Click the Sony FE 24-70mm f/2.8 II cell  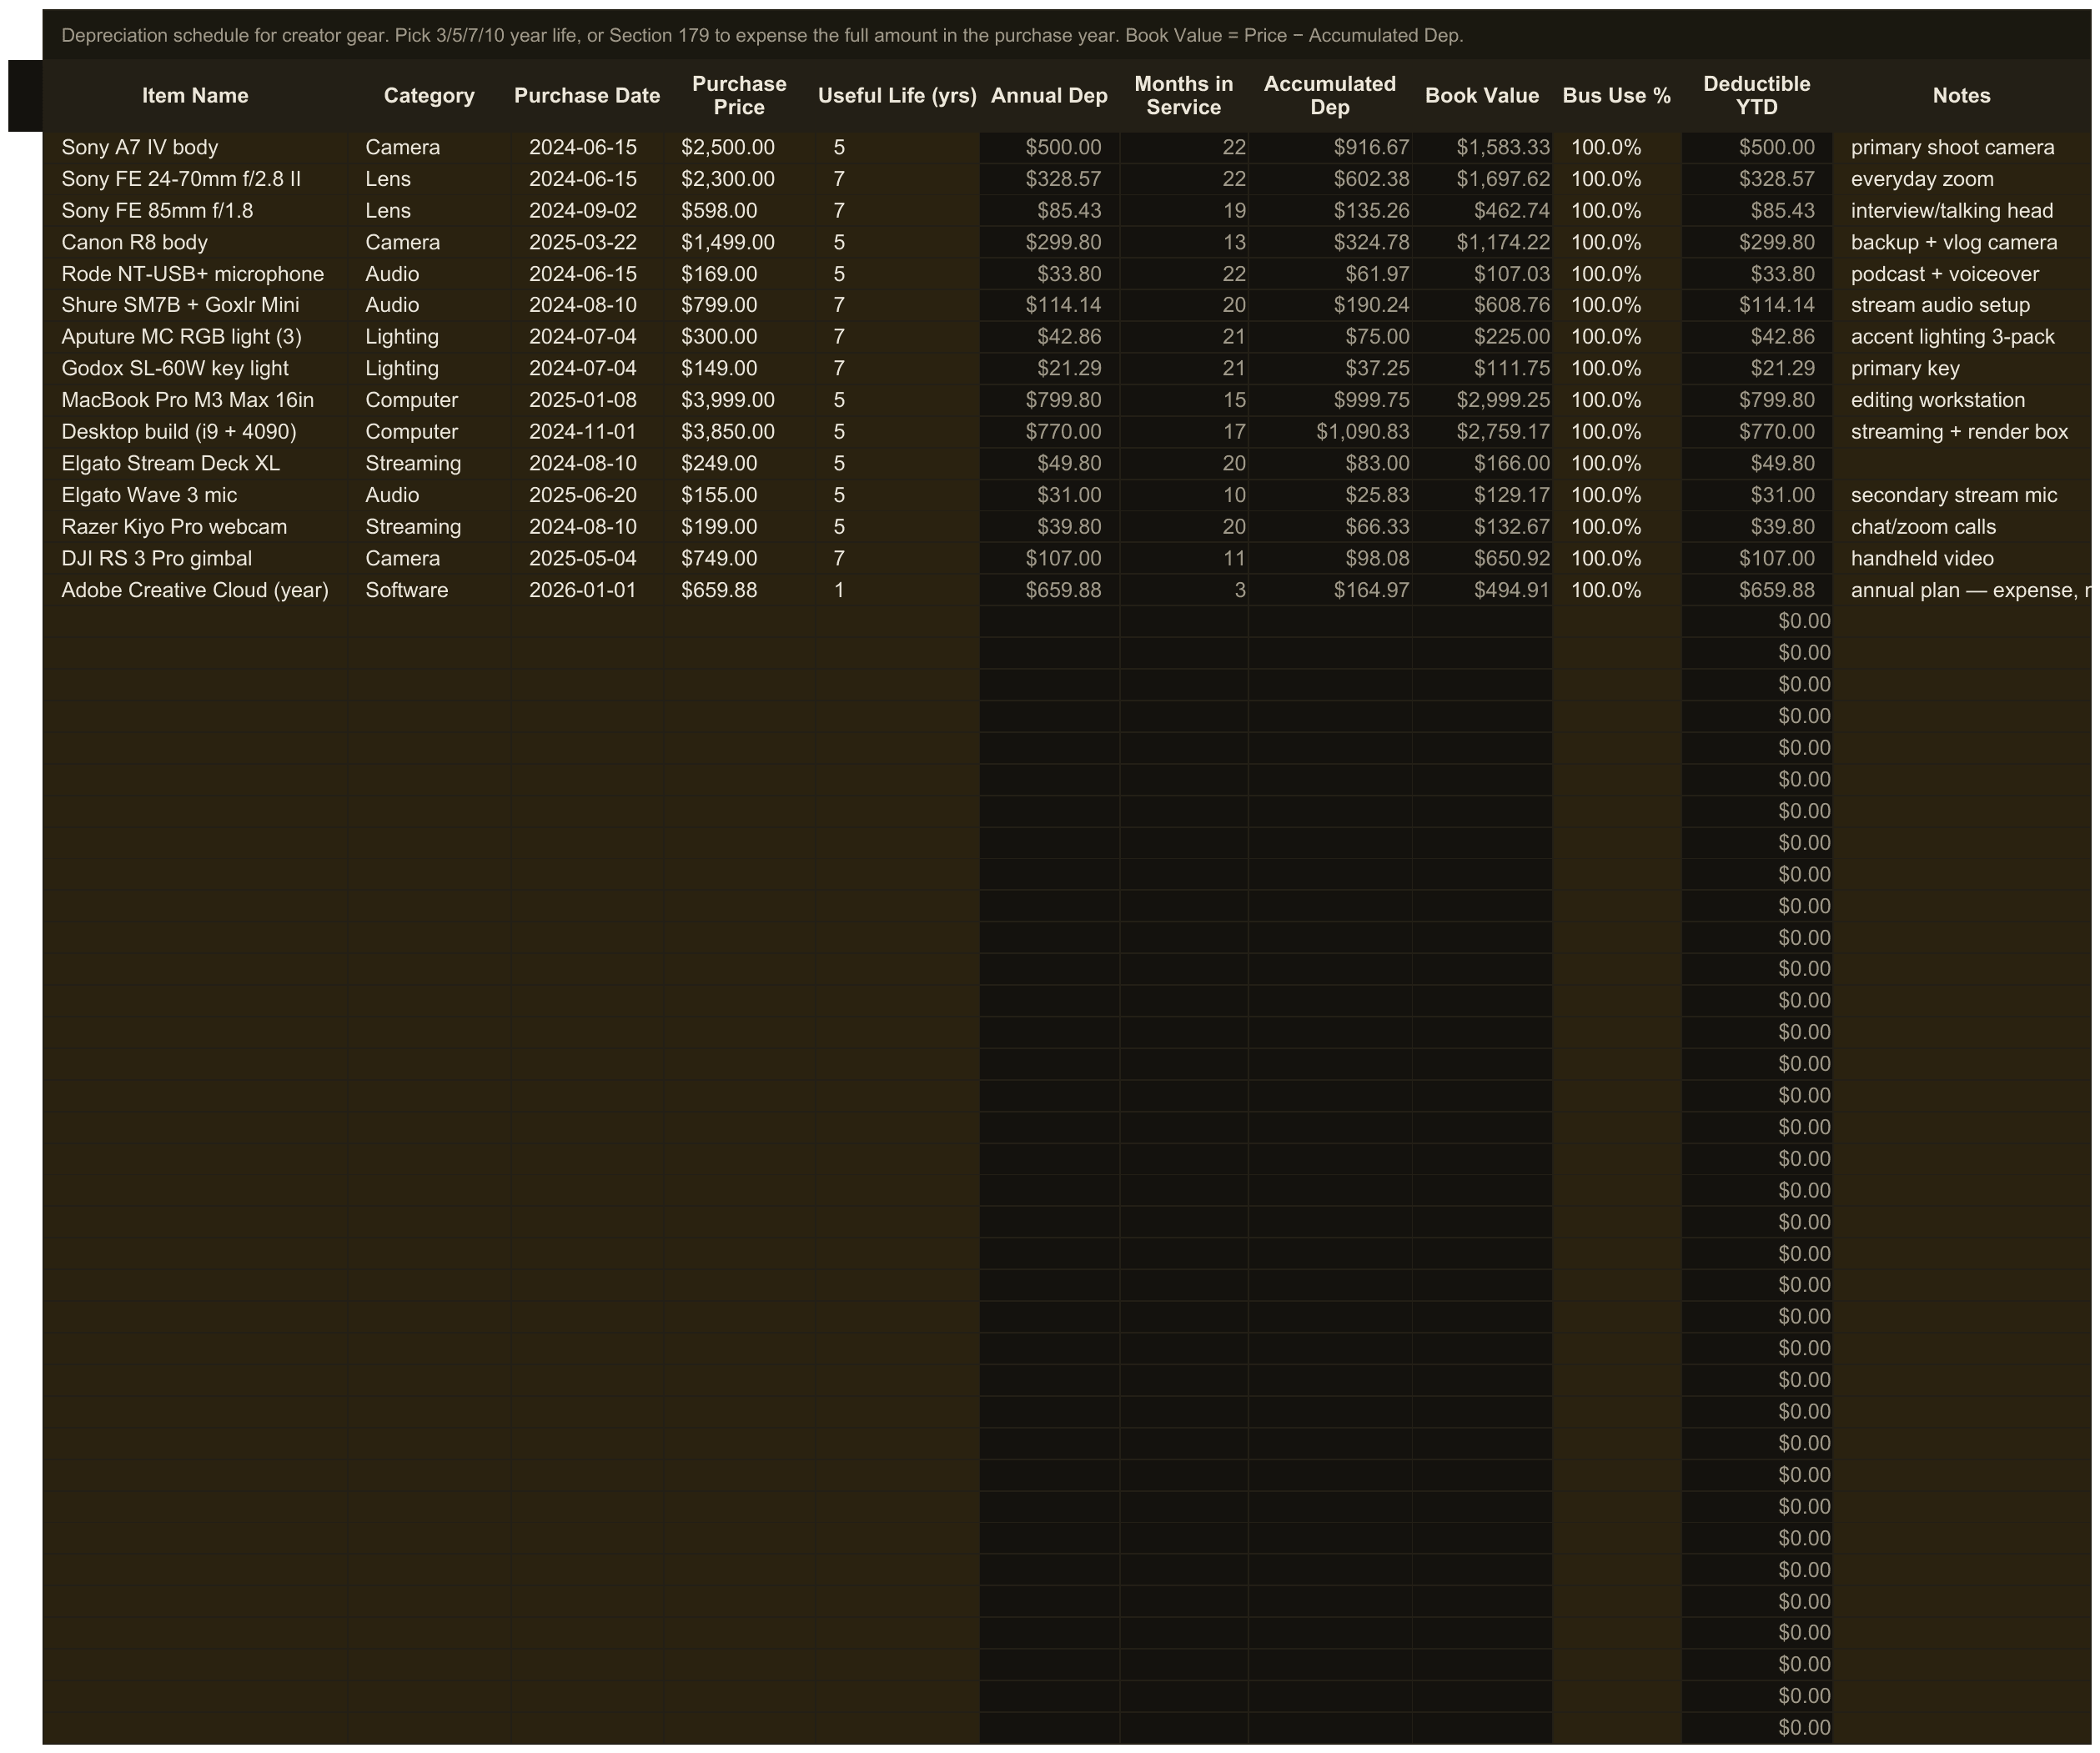[195, 179]
